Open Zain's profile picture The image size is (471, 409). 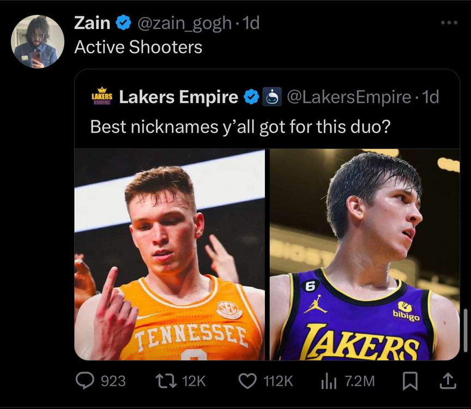pyautogui.click(x=38, y=41)
